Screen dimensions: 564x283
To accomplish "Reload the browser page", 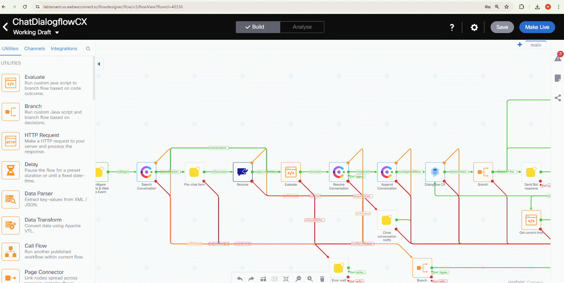I will click(25, 7).
